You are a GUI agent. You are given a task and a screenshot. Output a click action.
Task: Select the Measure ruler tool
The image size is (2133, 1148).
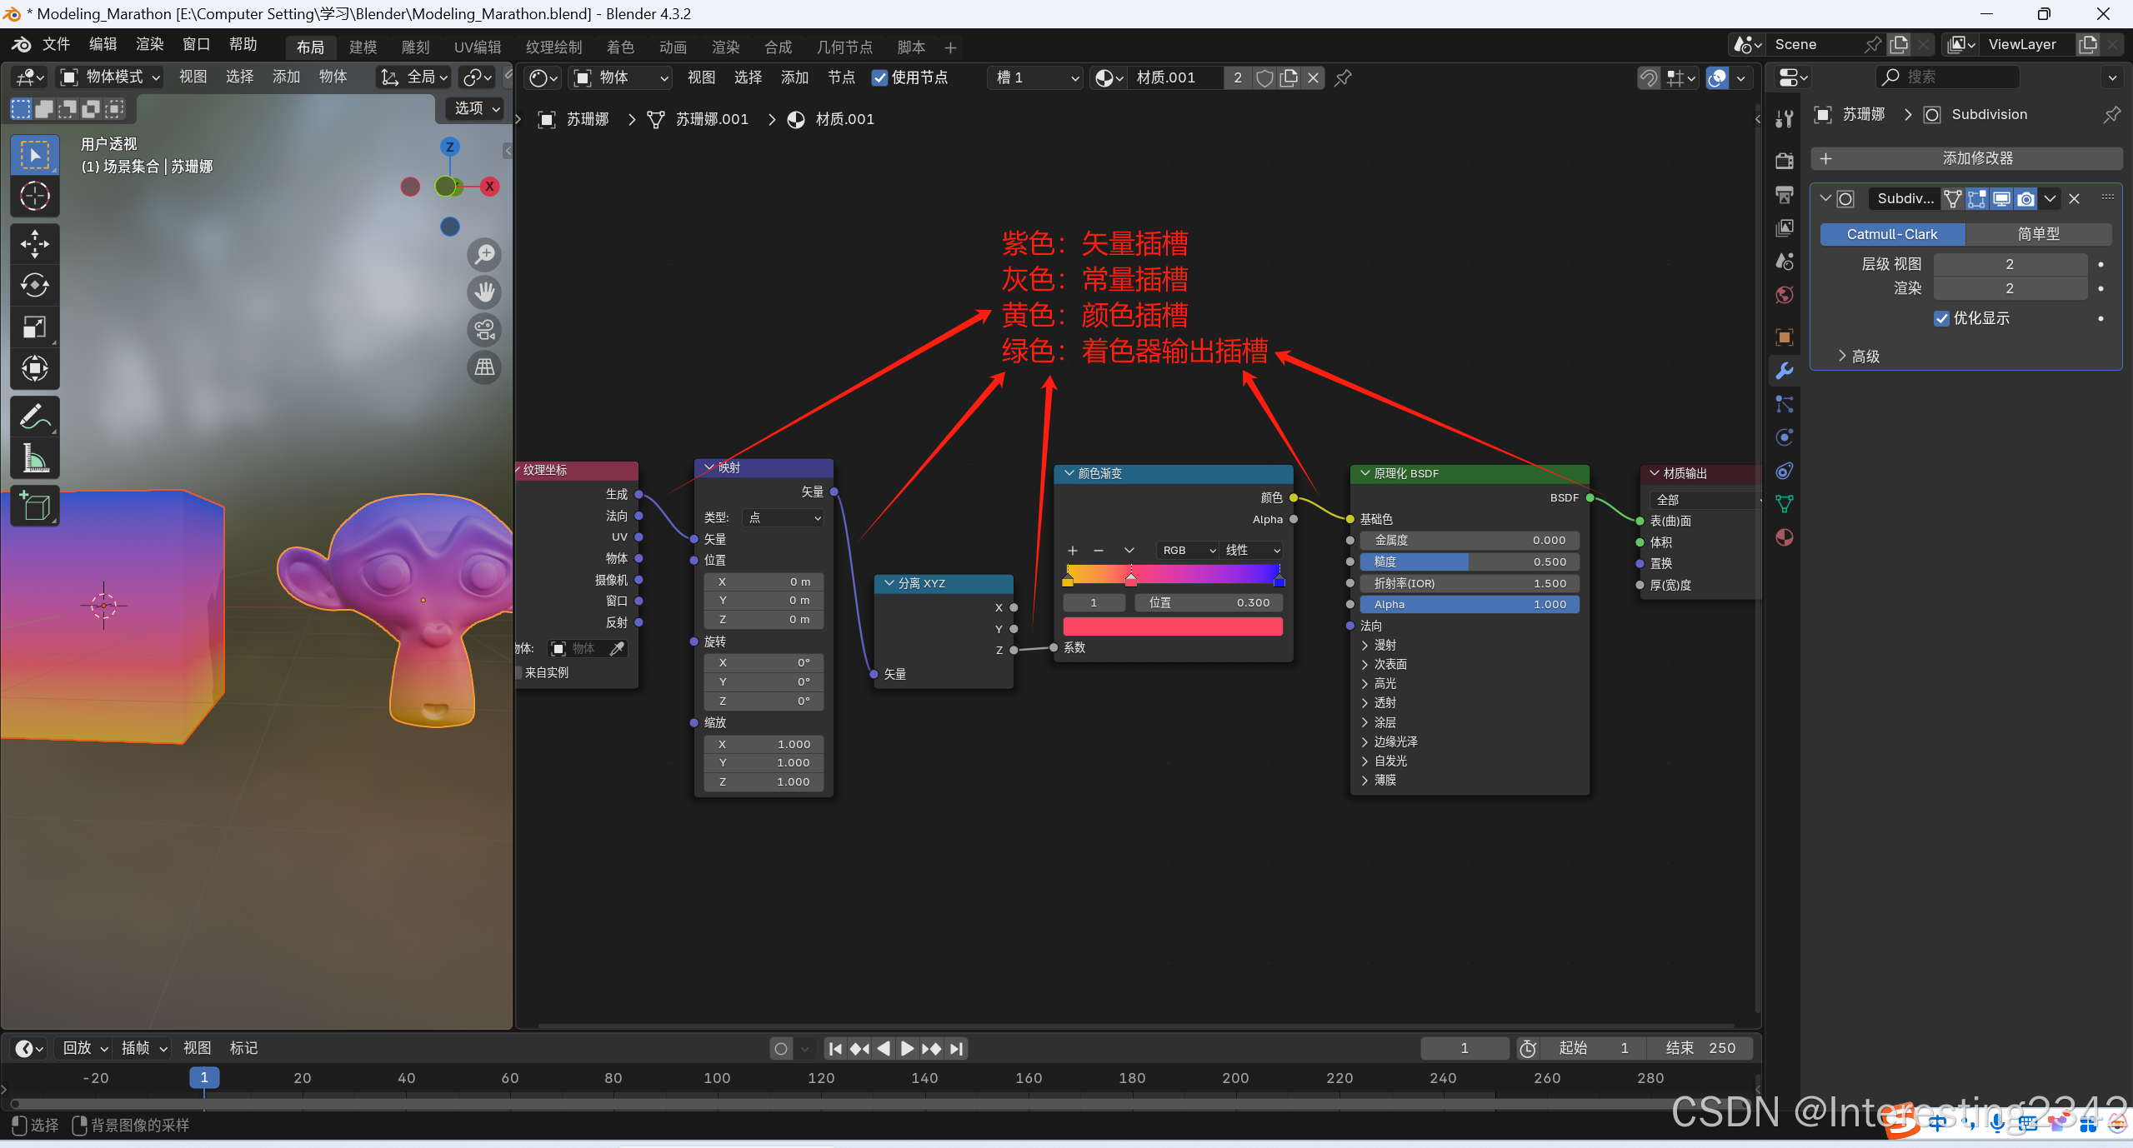pyautogui.click(x=34, y=457)
